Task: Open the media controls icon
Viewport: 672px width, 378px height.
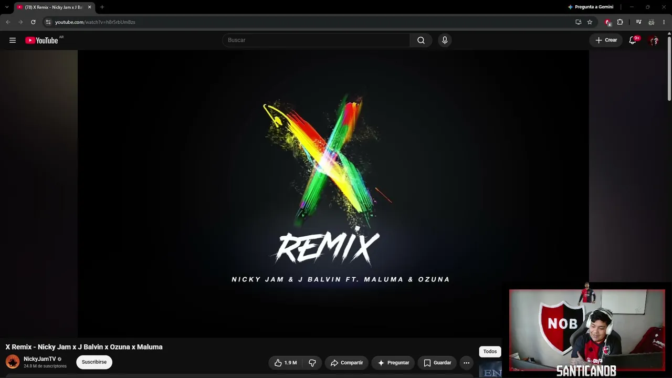Action: click(638, 22)
